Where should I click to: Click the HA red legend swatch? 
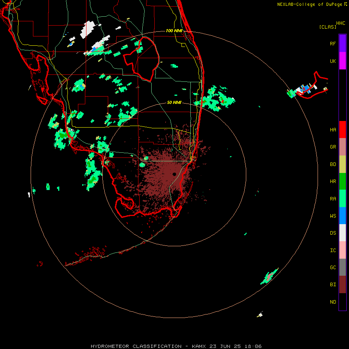pos(342,130)
